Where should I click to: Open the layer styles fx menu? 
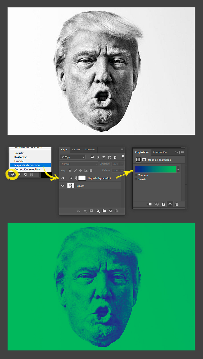[x=85, y=211]
